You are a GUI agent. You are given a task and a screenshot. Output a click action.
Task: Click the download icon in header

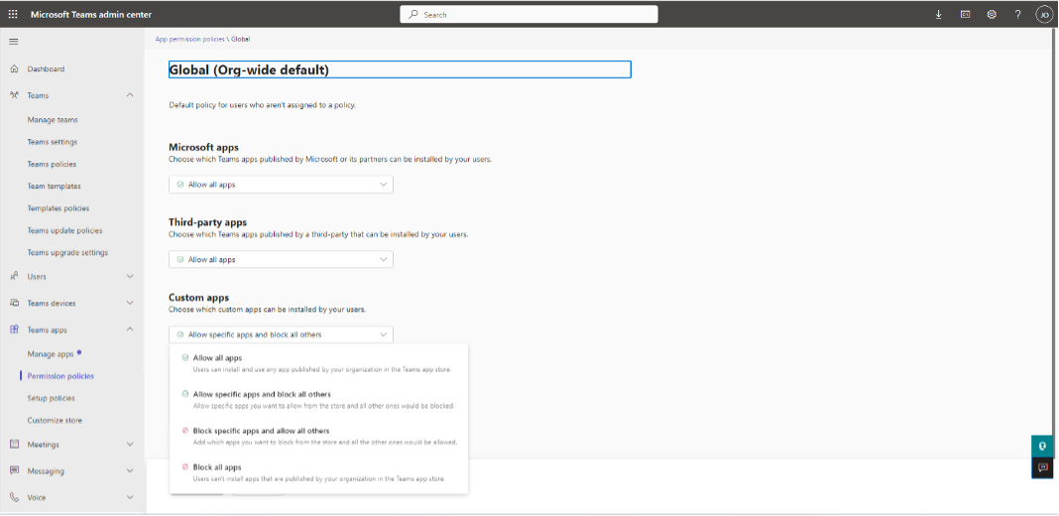pos(938,14)
